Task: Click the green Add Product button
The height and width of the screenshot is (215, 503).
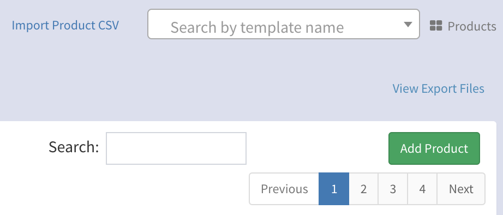Action: pyautogui.click(x=434, y=148)
